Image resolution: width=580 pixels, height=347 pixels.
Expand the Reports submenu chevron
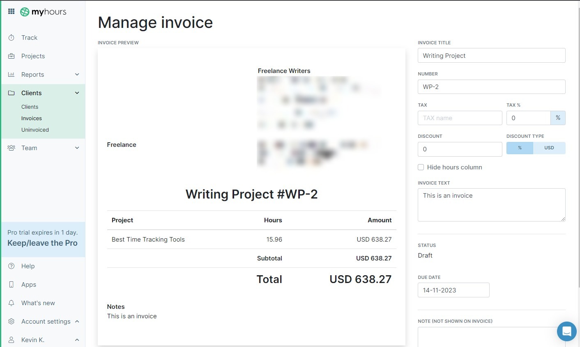coord(77,75)
